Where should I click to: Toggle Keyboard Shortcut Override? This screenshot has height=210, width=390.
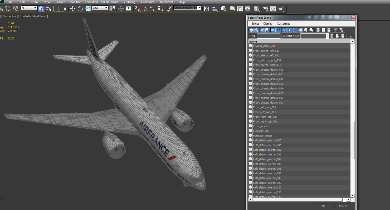[x=129, y=9]
